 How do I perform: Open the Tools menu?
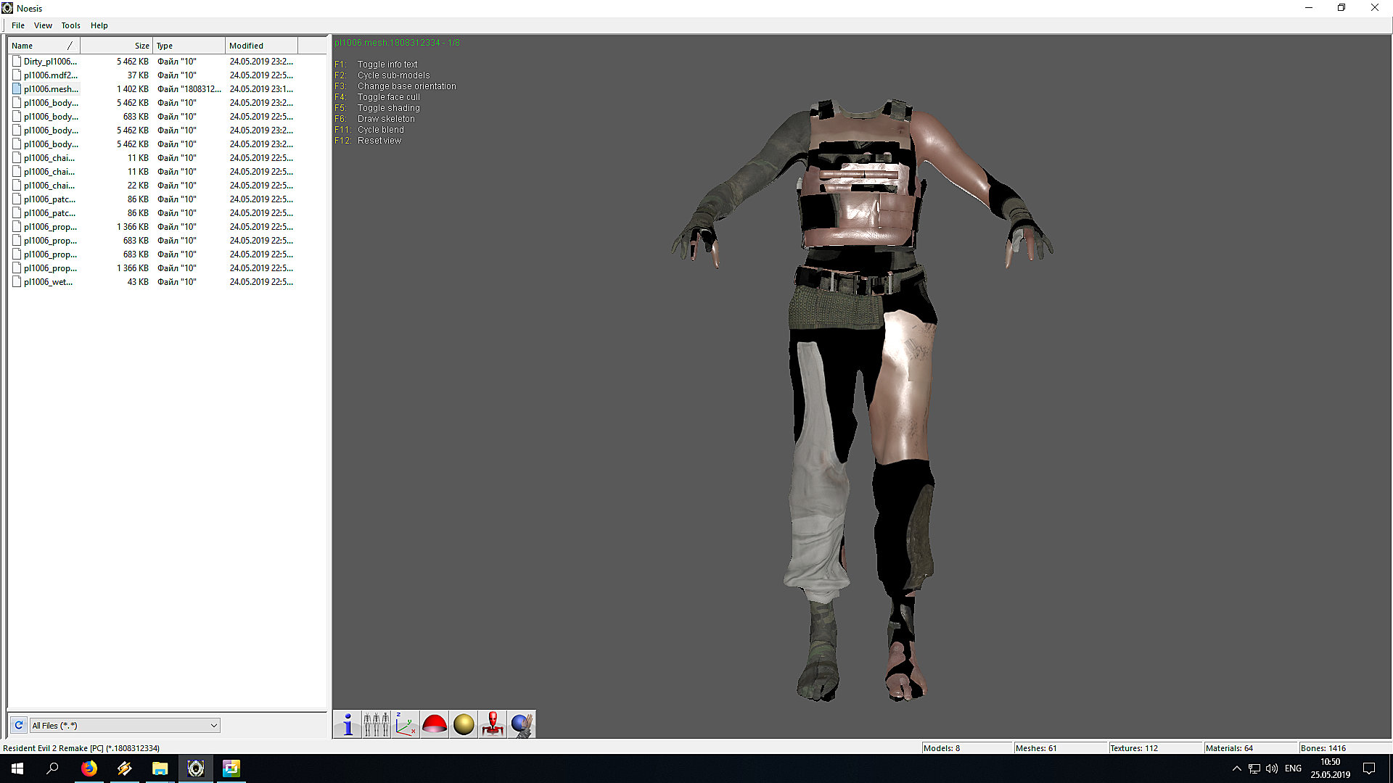click(70, 25)
